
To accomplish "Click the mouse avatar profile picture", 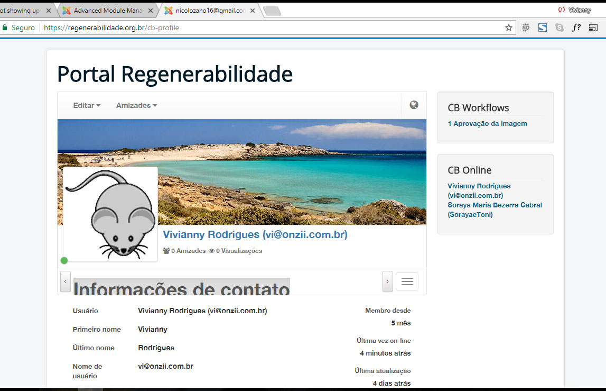I will tap(110, 214).
